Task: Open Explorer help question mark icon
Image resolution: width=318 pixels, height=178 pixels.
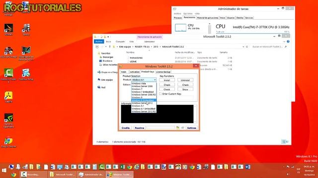Action: pyautogui.click(x=288, y=42)
